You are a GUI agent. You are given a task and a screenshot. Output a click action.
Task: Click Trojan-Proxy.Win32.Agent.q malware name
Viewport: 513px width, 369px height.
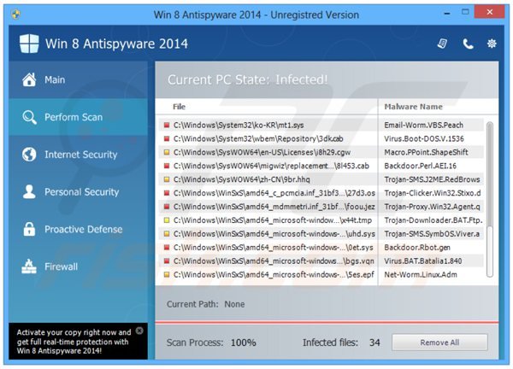point(432,207)
